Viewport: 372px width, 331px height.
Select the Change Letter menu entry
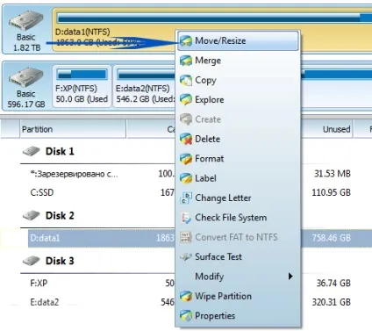(239, 198)
